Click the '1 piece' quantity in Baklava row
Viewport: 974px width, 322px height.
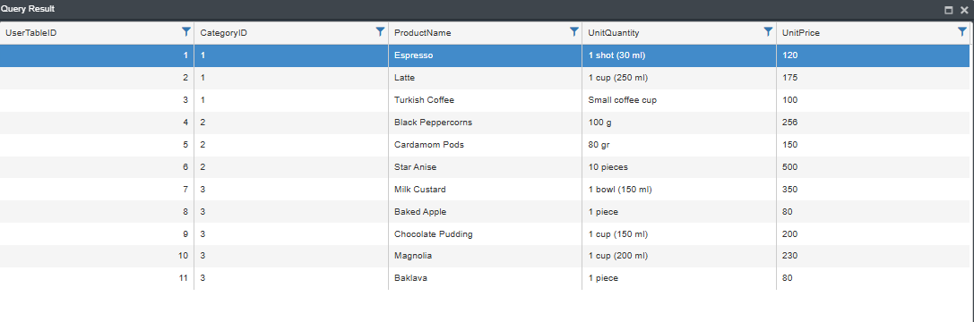pos(679,278)
